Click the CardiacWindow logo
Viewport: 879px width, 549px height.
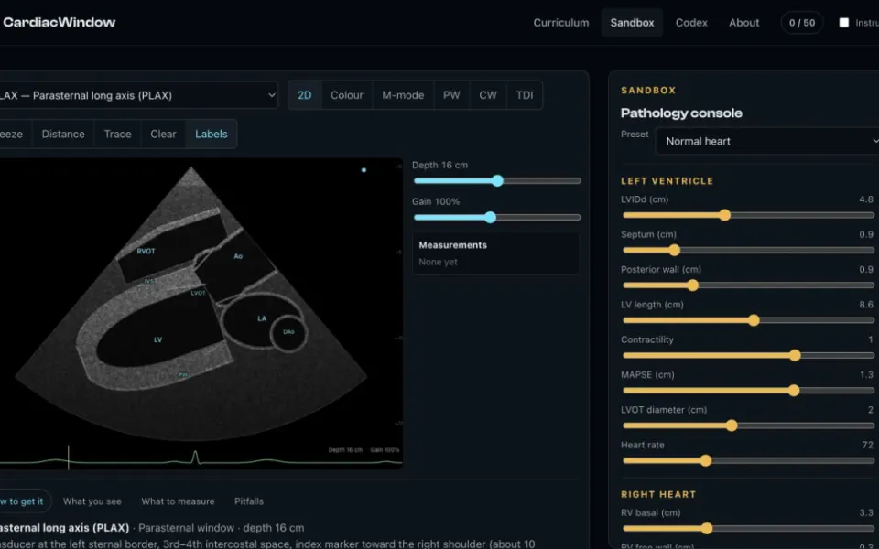[x=59, y=22]
